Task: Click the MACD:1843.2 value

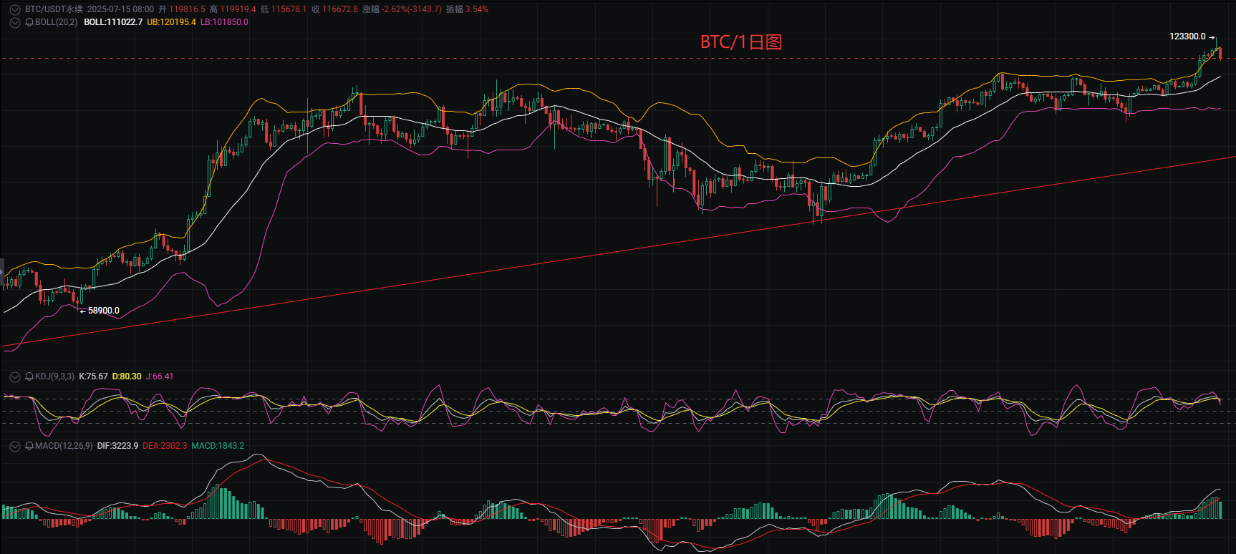Action: 218,446
